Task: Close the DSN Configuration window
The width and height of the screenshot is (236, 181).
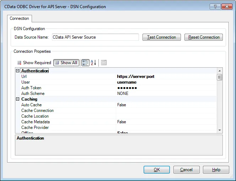Action: click(226, 6)
